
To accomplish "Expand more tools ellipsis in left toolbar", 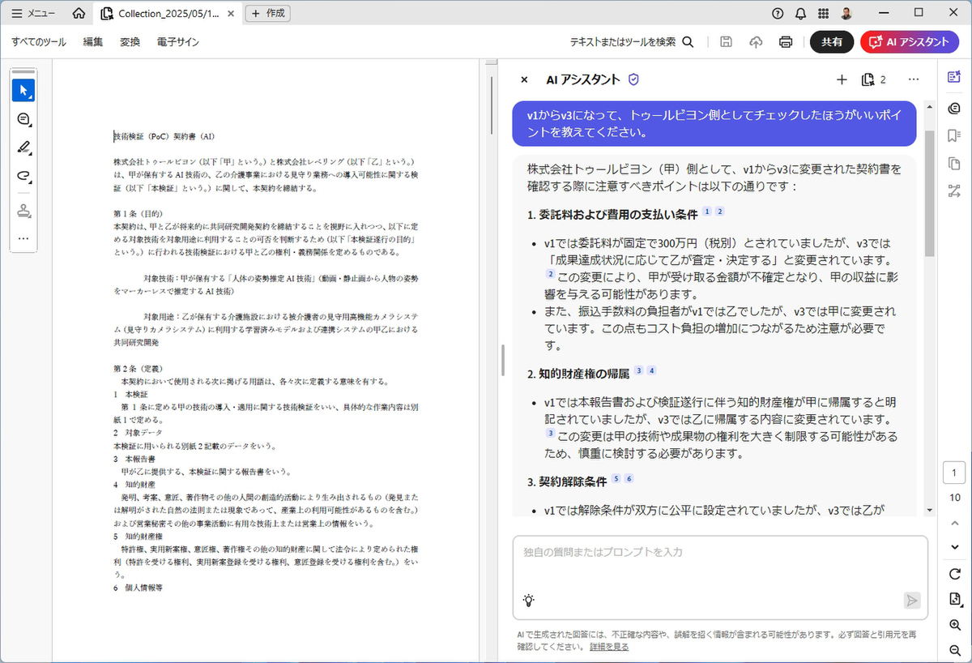I will [23, 238].
